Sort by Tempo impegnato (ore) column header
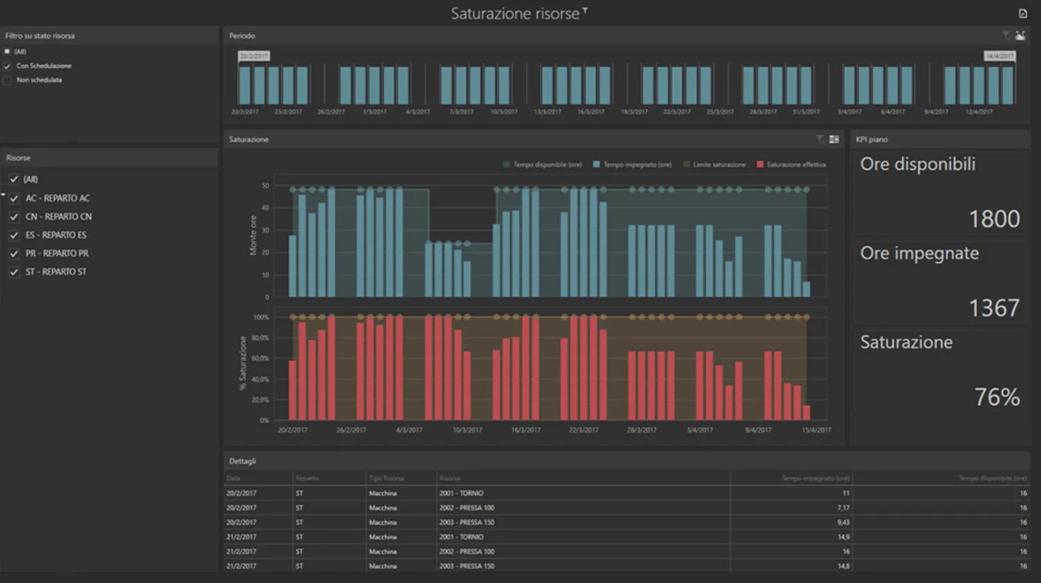1041x583 pixels. click(791, 478)
